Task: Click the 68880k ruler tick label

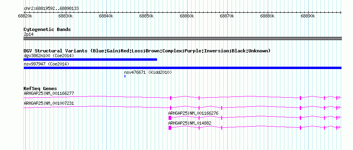Action: tap(267, 16)
